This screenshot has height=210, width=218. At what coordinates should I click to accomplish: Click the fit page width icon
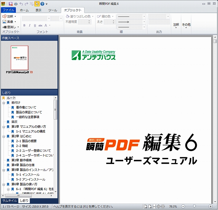(163, 206)
